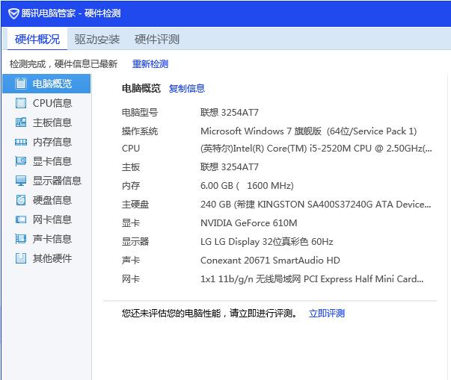Image resolution: width=451 pixels, height=380 pixels.
Task: Click the 您还未评估您的电脑性能 message
Action: pyautogui.click(x=209, y=313)
